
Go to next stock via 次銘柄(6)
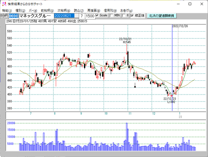(x=64, y=10)
